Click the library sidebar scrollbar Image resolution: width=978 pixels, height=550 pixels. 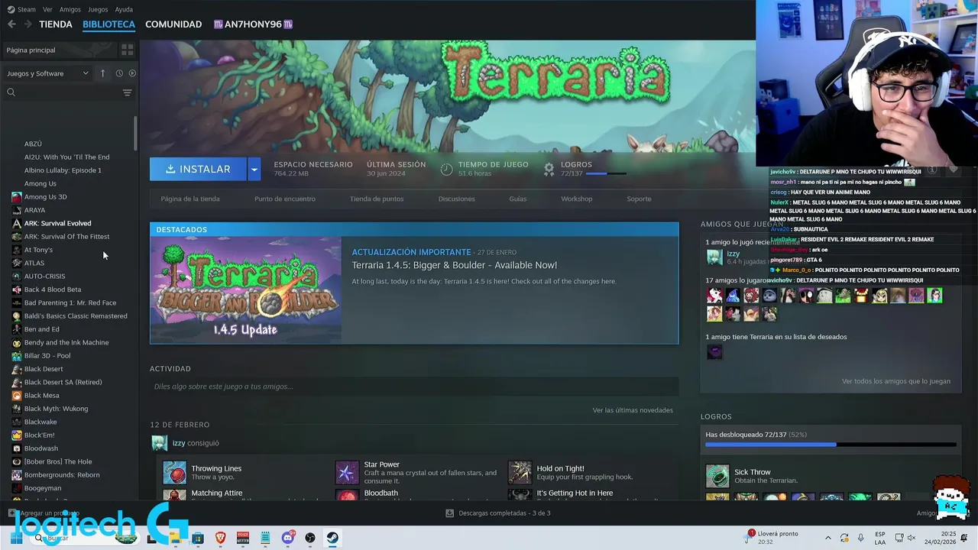click(x=135, y=134)
